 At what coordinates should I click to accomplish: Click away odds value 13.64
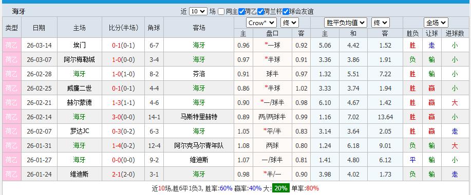click(385, 117)
